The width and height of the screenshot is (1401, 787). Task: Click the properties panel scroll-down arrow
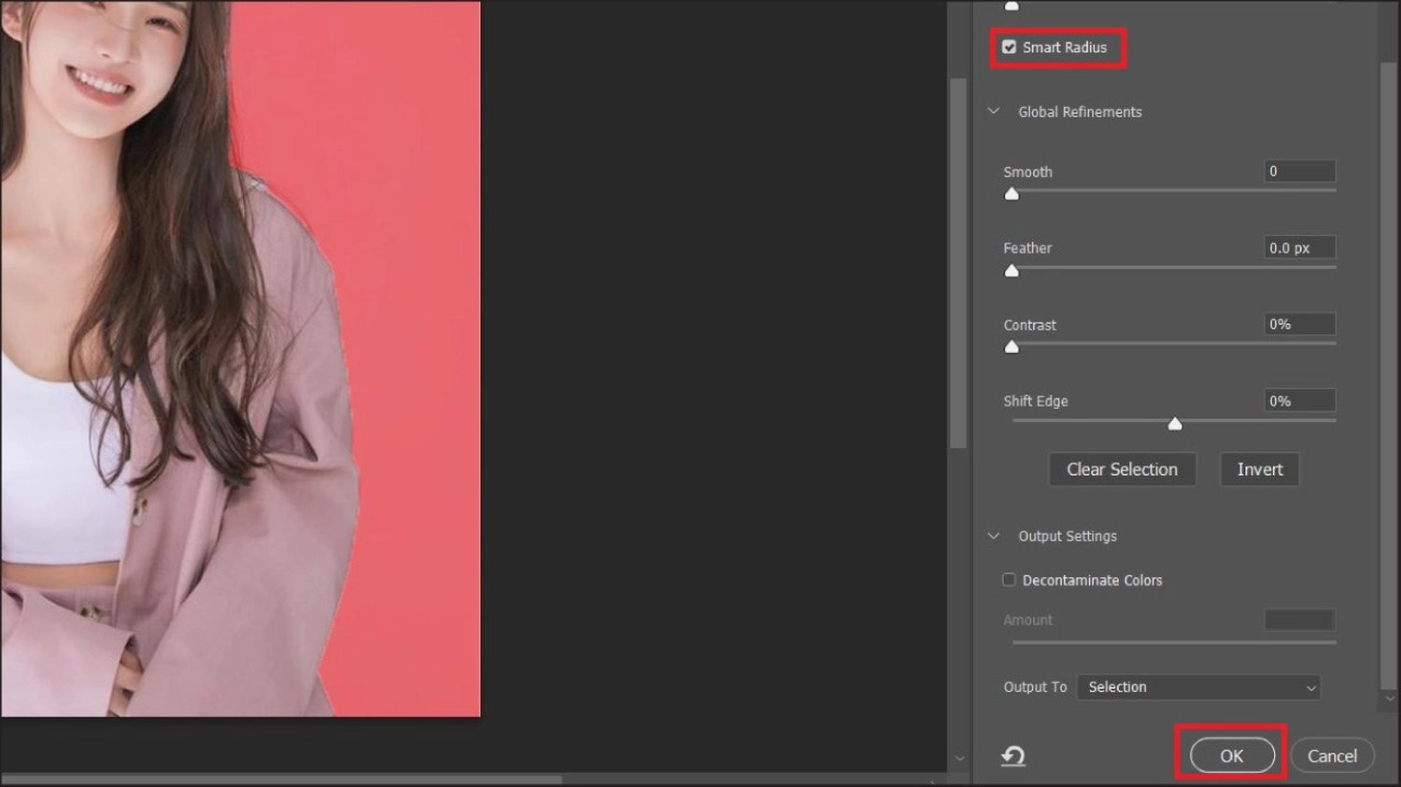[1389, 698]
